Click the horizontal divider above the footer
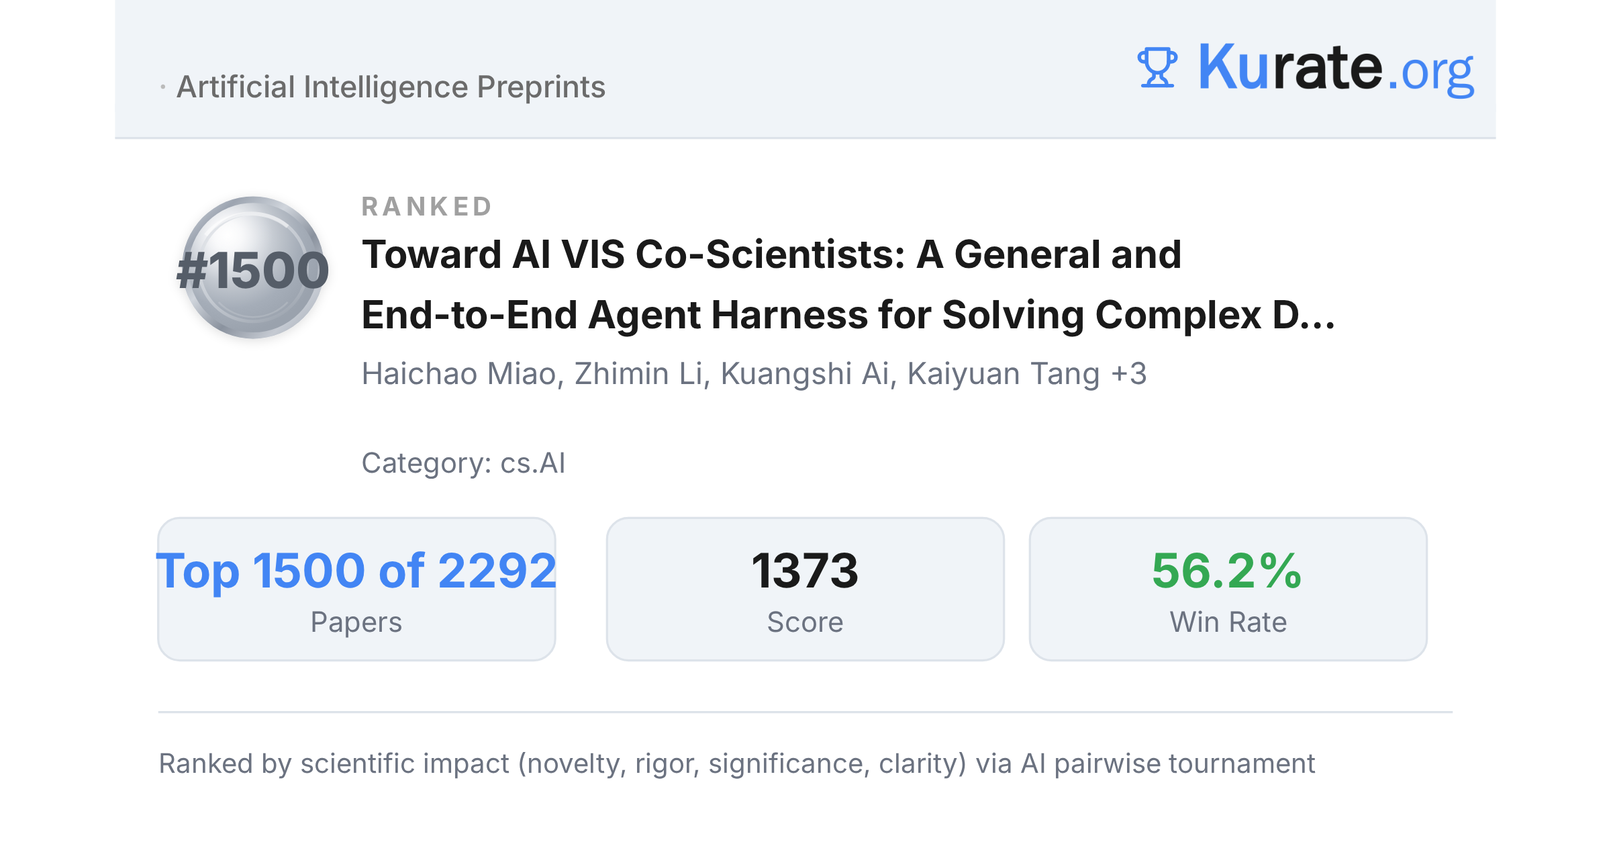 tap(805, 712)
